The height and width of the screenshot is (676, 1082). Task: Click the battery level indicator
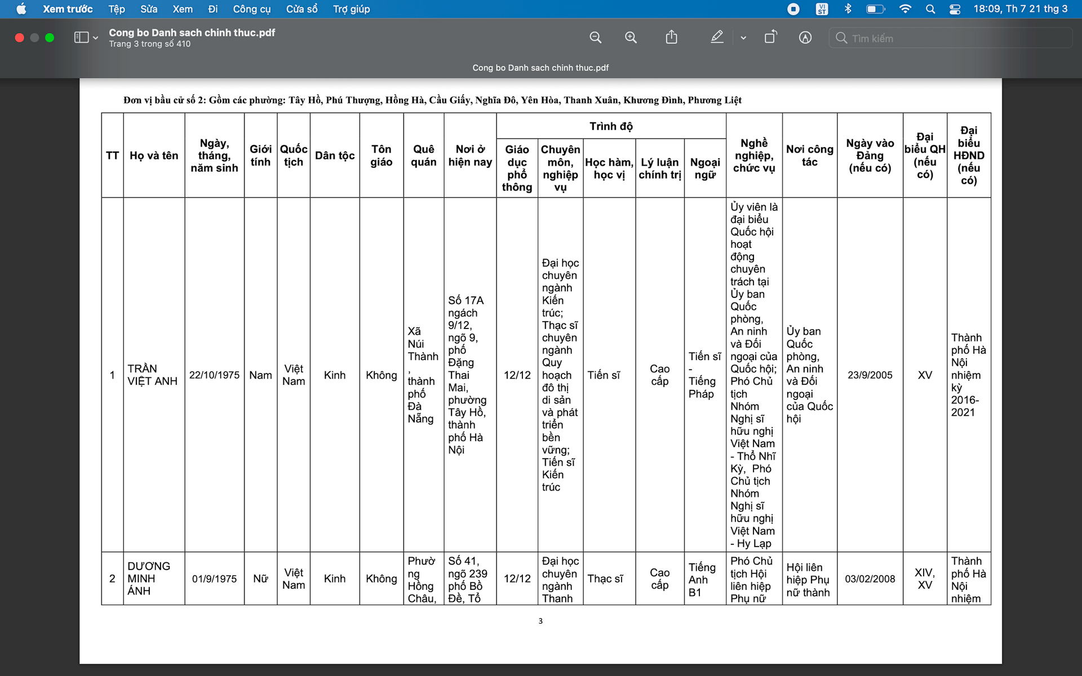point(875,9)
